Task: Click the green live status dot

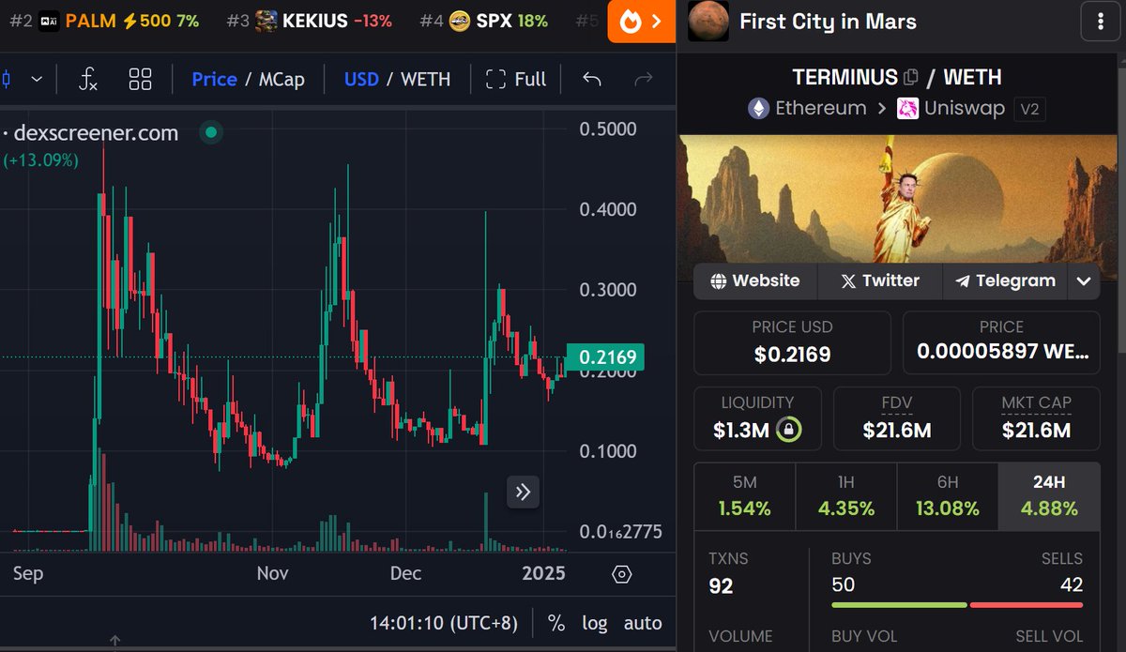Action: [211, 133]
